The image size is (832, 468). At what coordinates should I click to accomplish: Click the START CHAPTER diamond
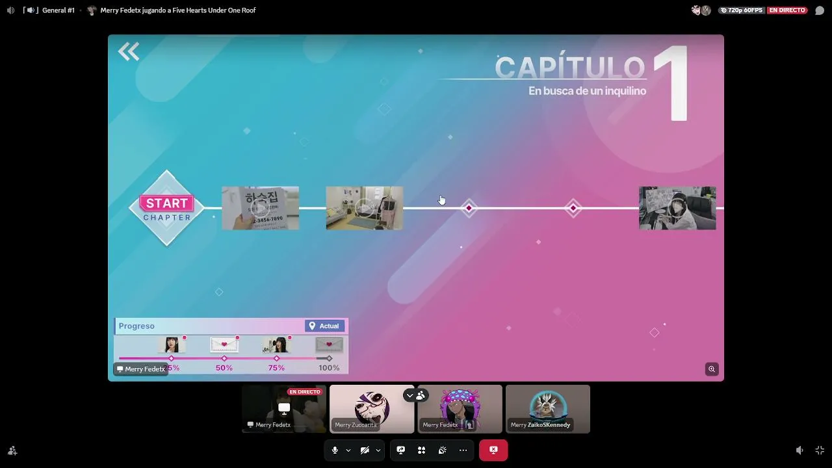coord(167,208)
